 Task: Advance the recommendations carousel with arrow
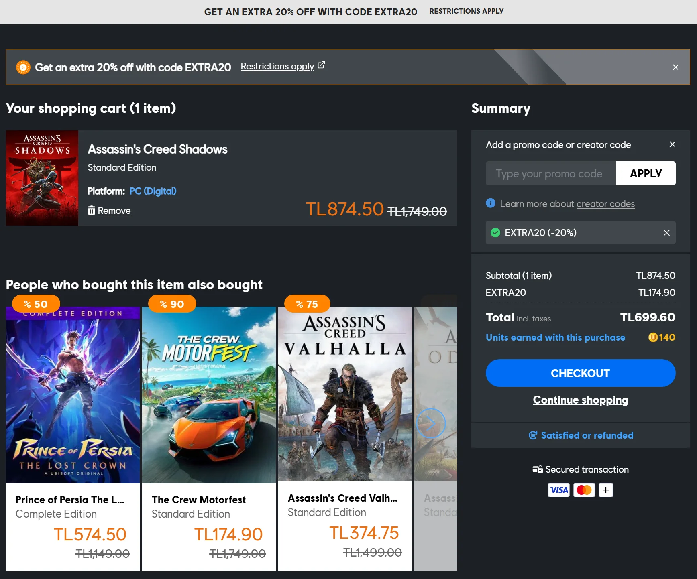point(431,423)
